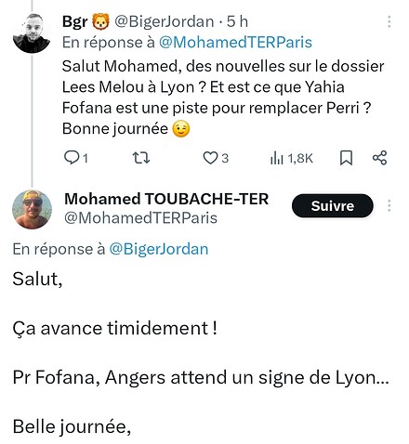This screenshot has height=444, width=409.
Task: Open the @BigerJordan mention link in Mohamed's reply
Action: (159, 249)
